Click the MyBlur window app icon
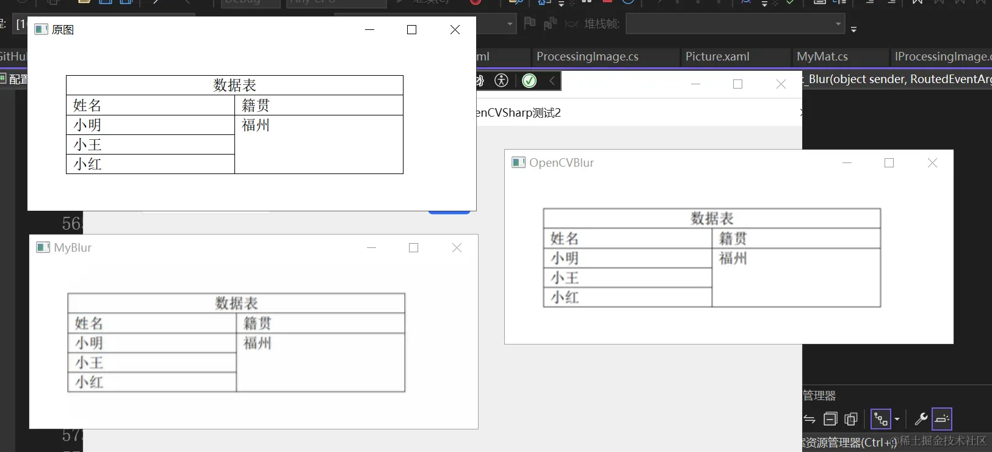992x452 pixels. (43, 247)
